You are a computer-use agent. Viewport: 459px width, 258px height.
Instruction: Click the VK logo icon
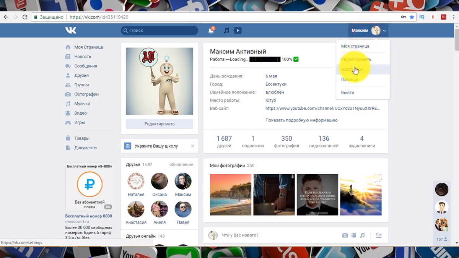pos(70,31)
